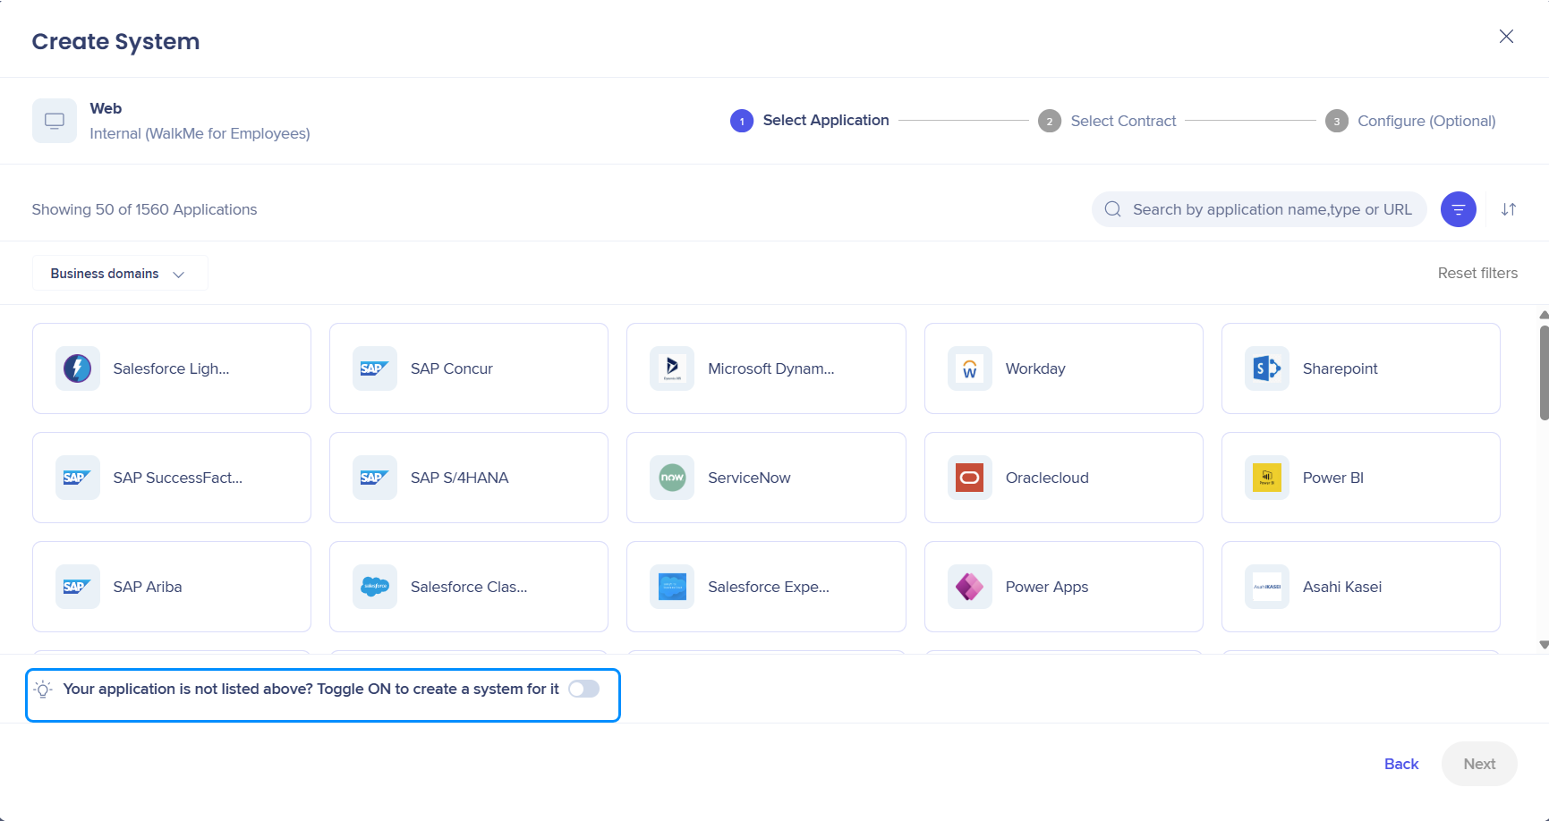Viewport: 1549px width, 821px height.
Task: Choose the Microsoft Dynamics icon
Action: tap(672, 368)
